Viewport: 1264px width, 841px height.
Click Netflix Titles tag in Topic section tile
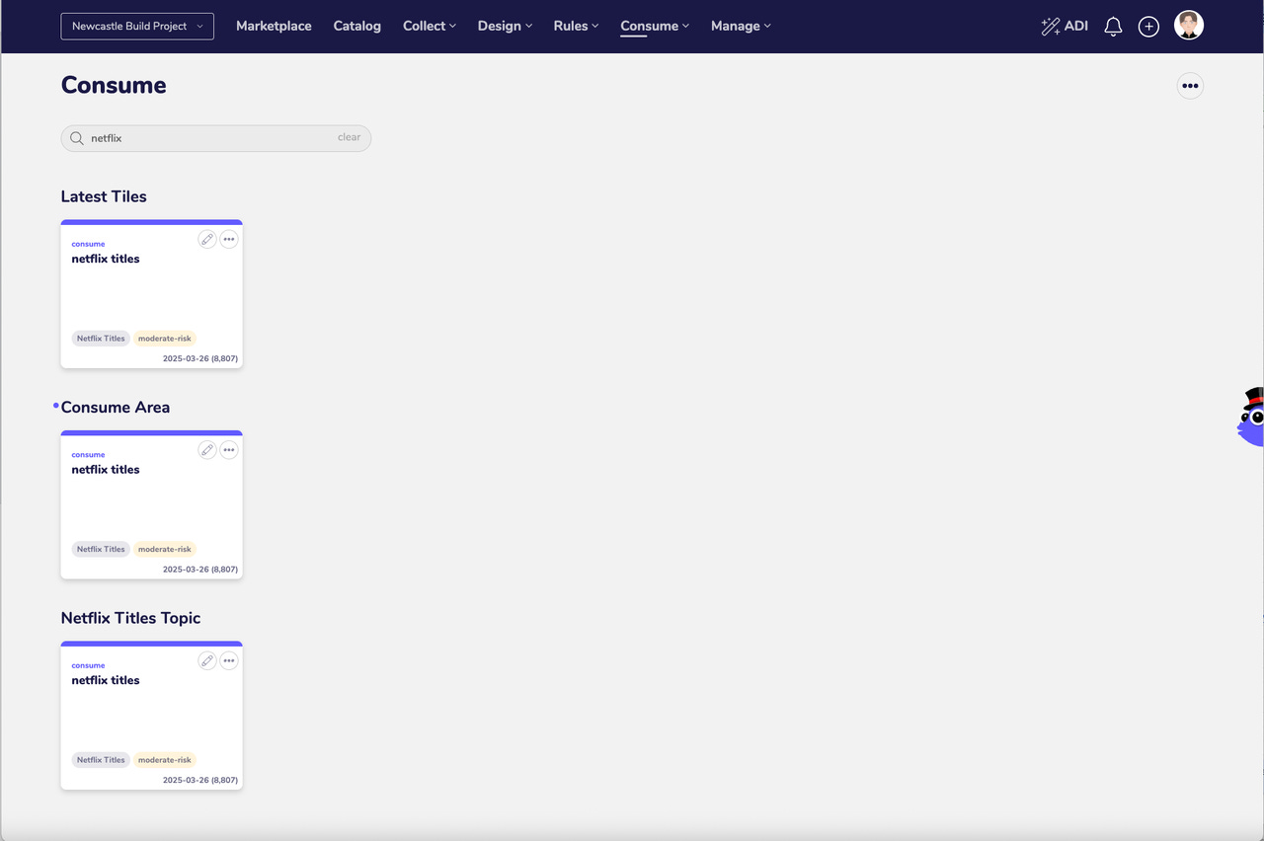pos(101,760)
